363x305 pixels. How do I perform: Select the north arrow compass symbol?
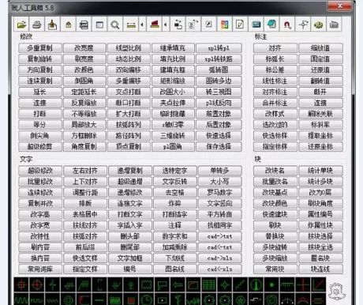coord(256,284)
